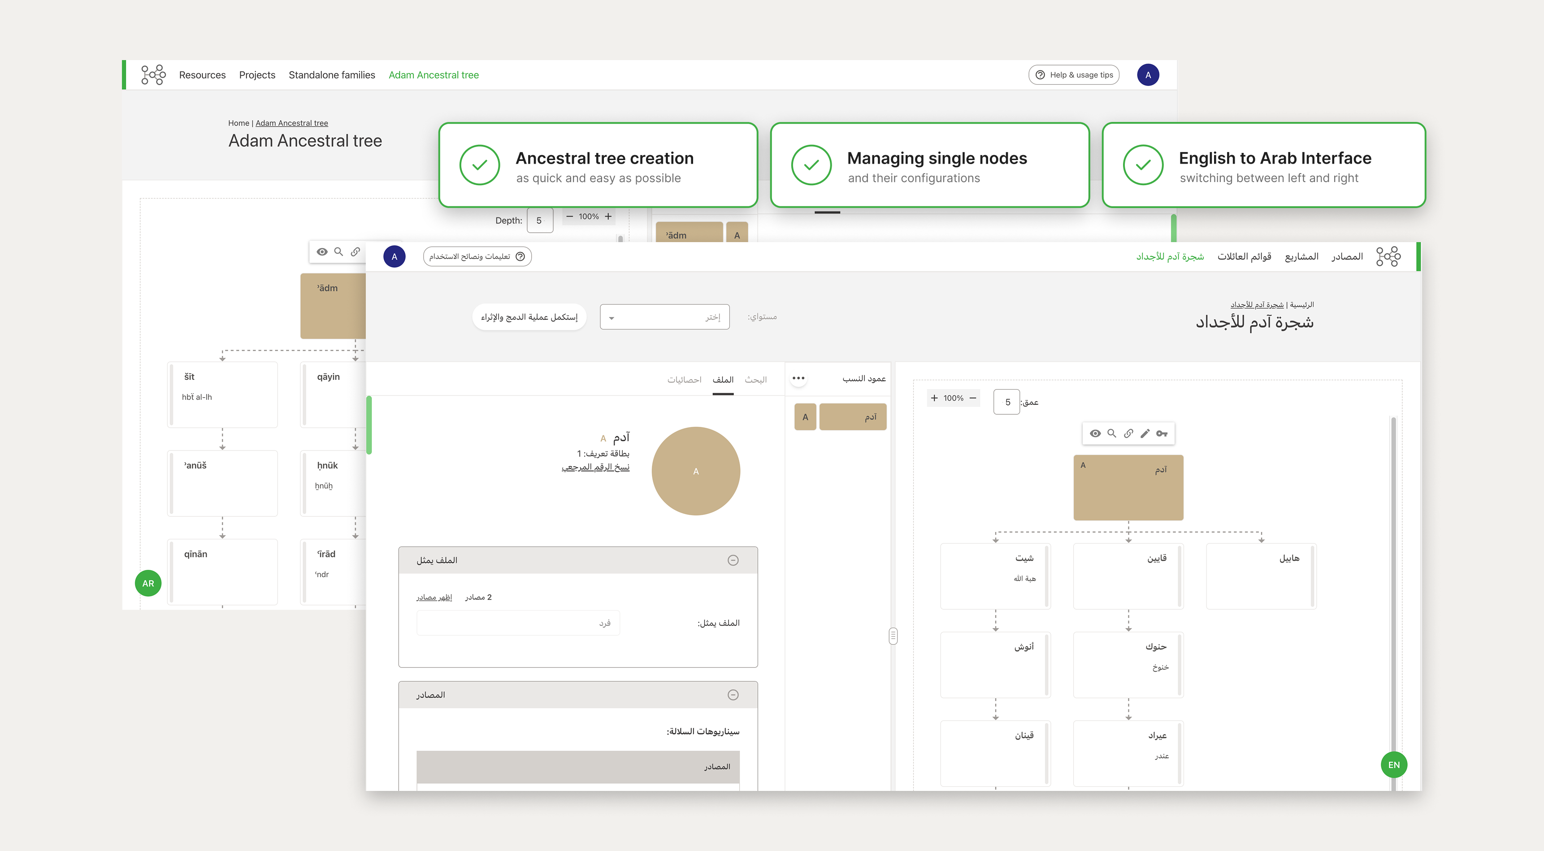Toggle eye icon in English tree toolbar
Image resolution: width=1544 pixels, height=851 pixels.
coord(322,252)
